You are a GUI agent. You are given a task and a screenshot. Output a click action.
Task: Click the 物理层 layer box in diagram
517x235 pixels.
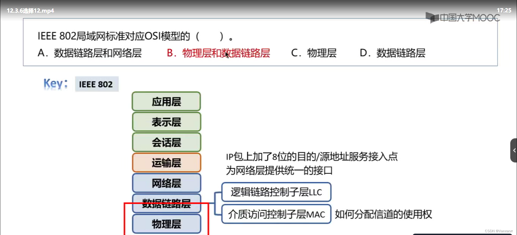pyautogui.click(x=166, y=224)
